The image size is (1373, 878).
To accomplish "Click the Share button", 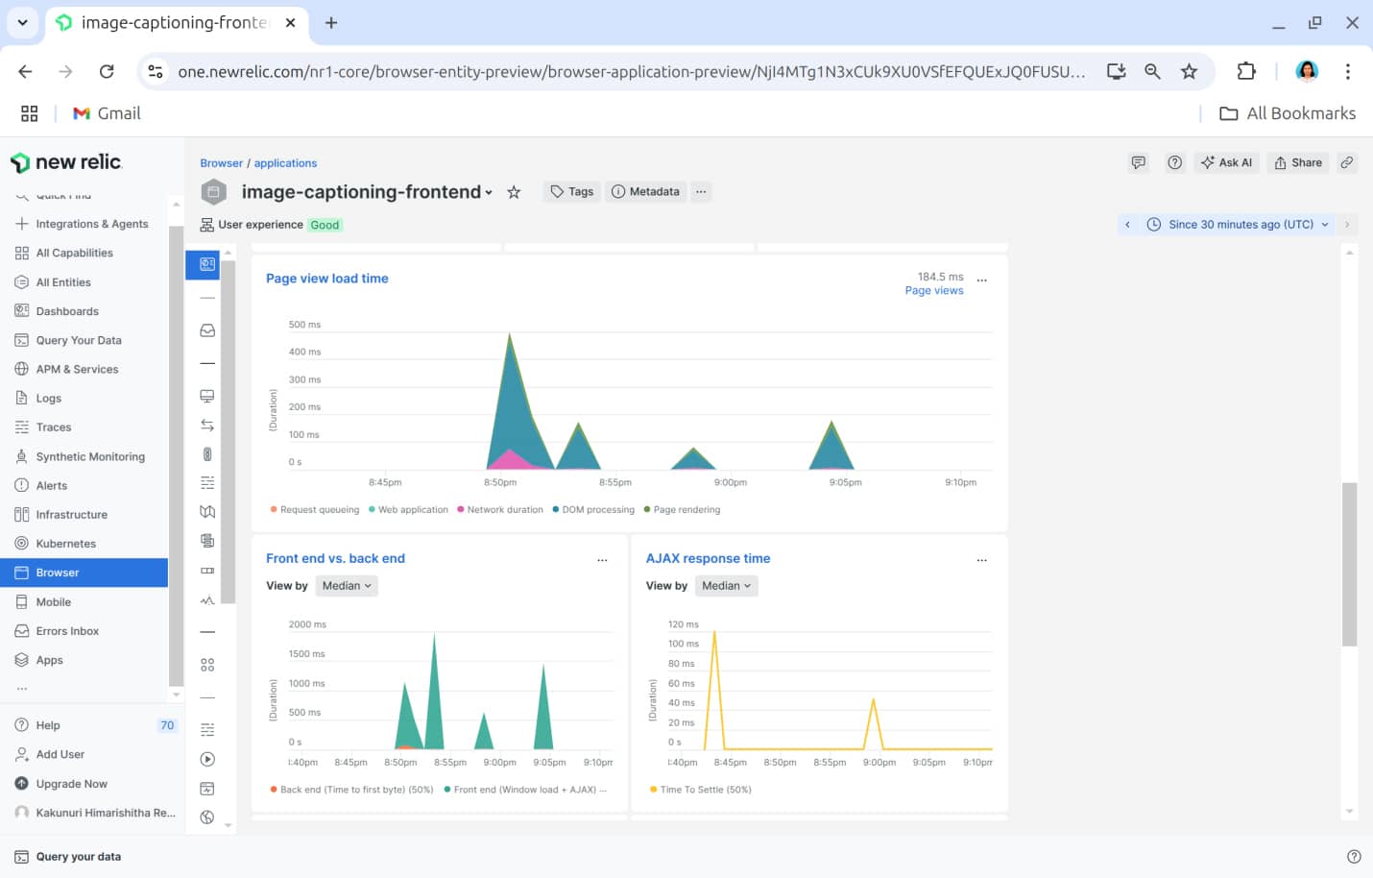I will click(1297, 162).
